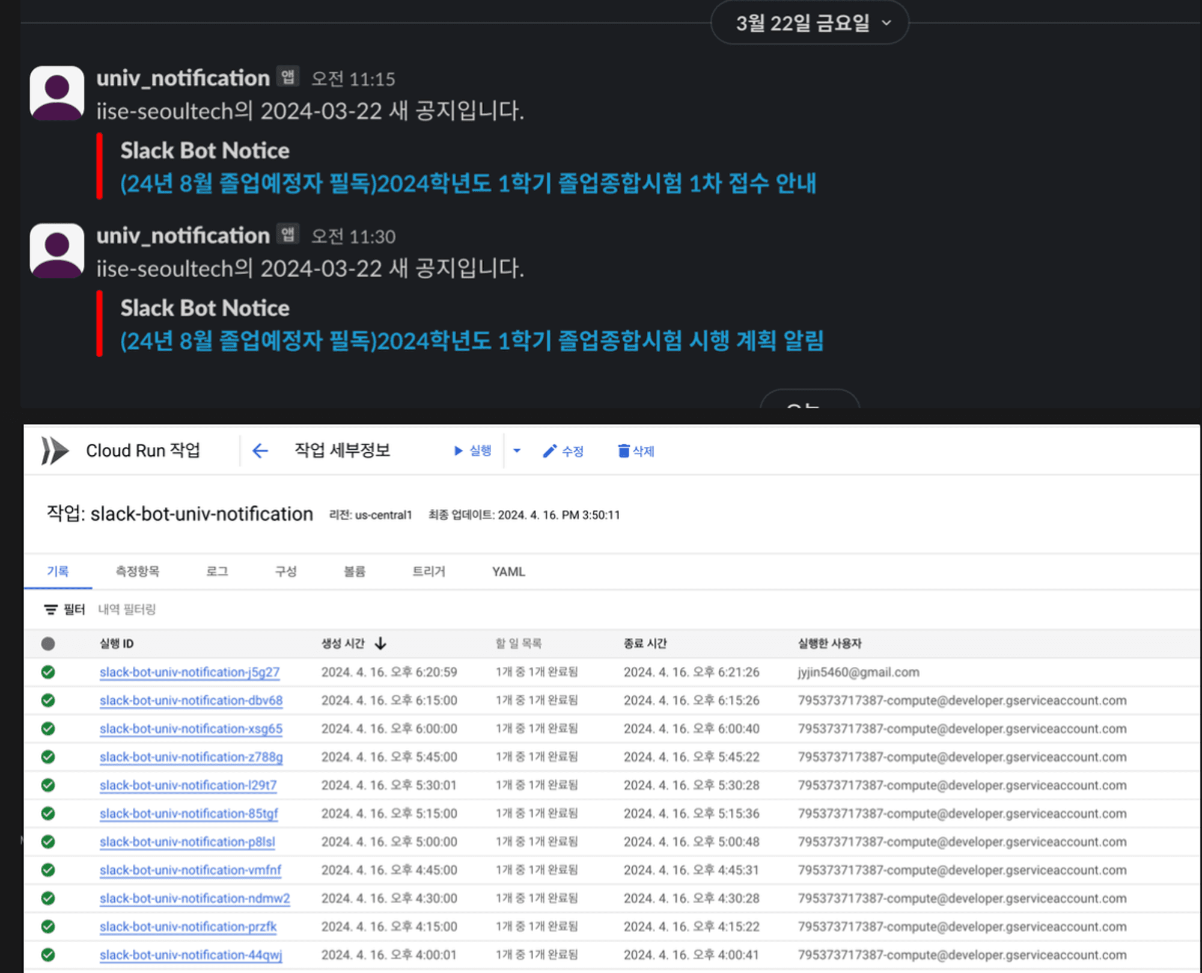The width and height of the screenshot is (1202, 973).
Task: Click the 오후 6:15:26 end time cell
Action: (691, 701)
